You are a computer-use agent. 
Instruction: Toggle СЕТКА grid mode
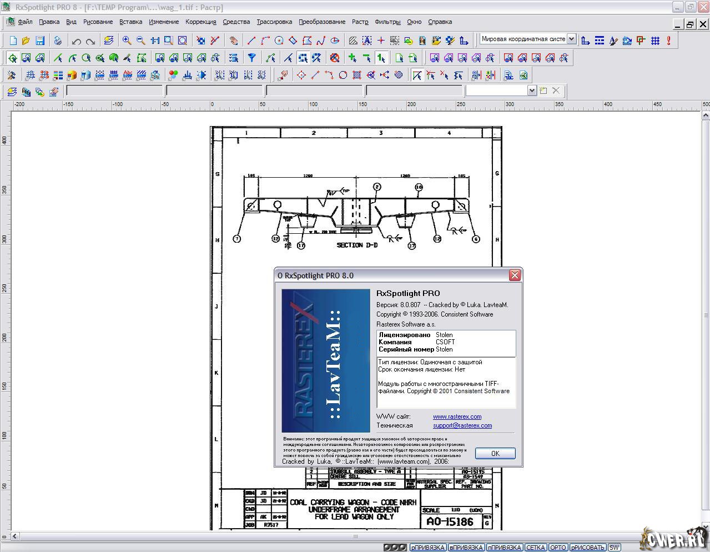click(x=536, y=548)
